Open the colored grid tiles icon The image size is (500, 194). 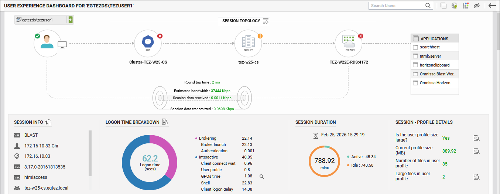pyautogui.click(x=465, y=6)
